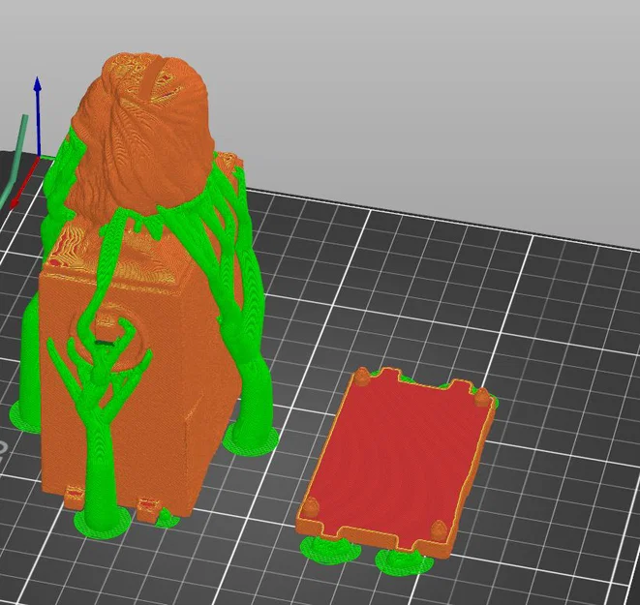Viewport: 640px width, 605px height.
Task: Click the blue Z-axis arrow
Action: coord(38,116)
